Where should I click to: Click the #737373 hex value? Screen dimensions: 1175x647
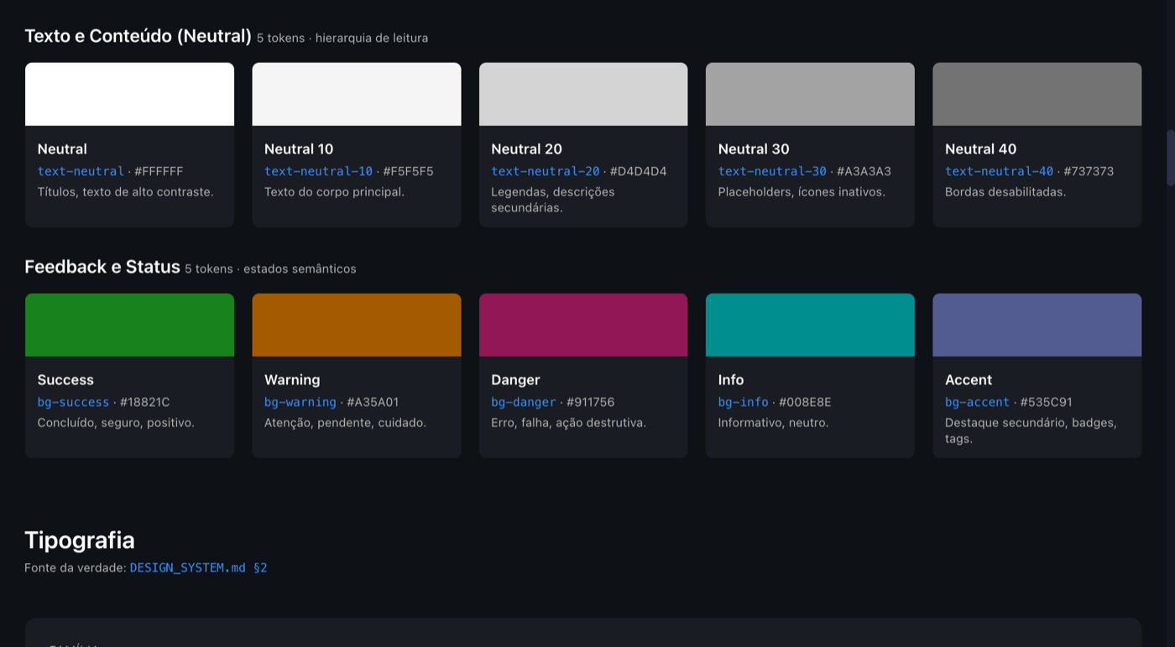point(1089,171)
